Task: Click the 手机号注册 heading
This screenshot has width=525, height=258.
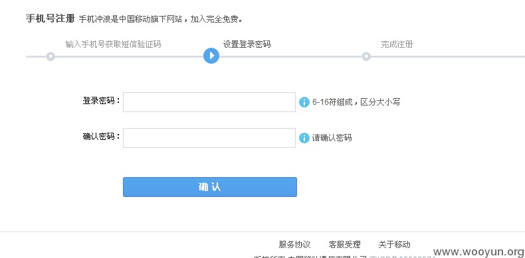Action: (x=51, y=19)
